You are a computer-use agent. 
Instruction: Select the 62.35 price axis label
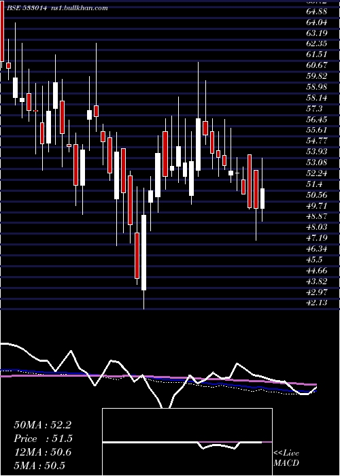tap(317, 44)
